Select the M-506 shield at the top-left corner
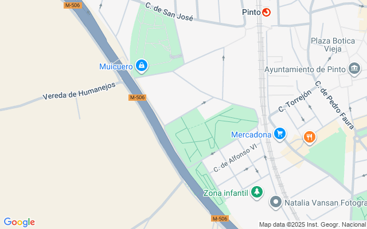This screenshot has width=367, height=229. click(73, 5)
